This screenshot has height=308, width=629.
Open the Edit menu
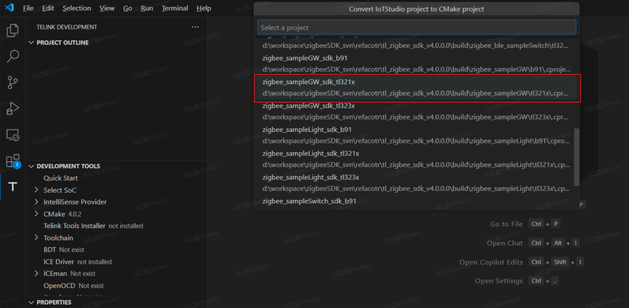click(48, 8)
